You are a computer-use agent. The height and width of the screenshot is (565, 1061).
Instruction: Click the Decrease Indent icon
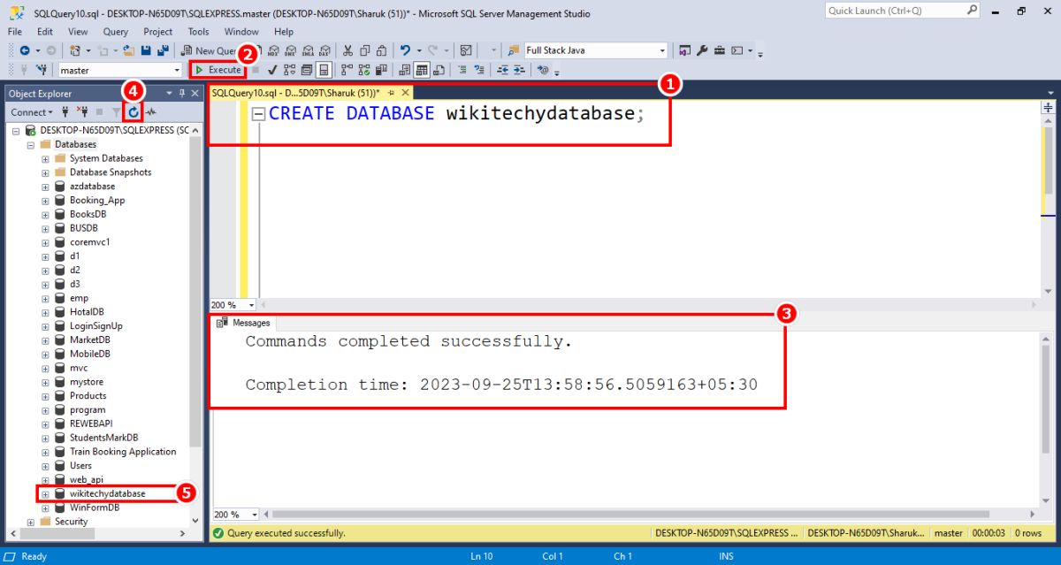click(502, 70)
